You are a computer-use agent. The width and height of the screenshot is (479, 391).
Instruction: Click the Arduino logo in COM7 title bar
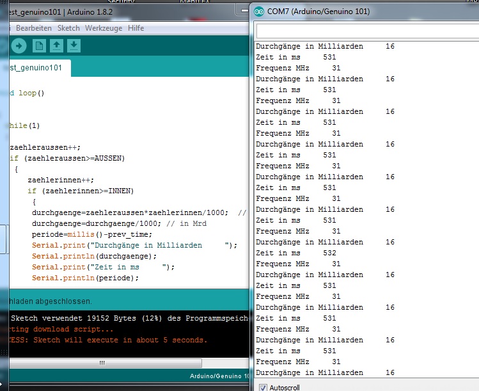tap(259, 12)
